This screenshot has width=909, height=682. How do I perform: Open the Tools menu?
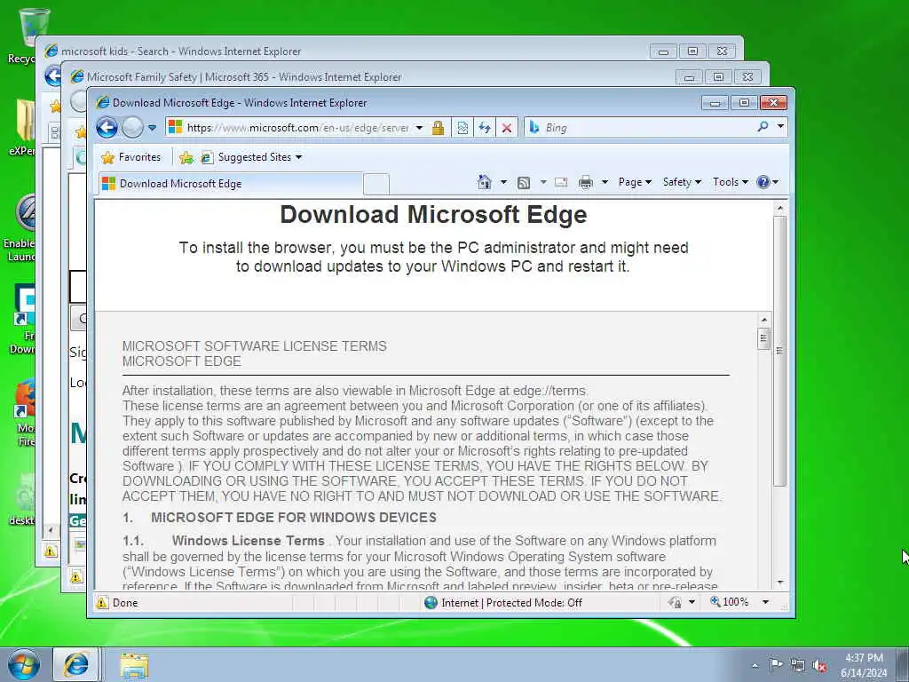731,182
